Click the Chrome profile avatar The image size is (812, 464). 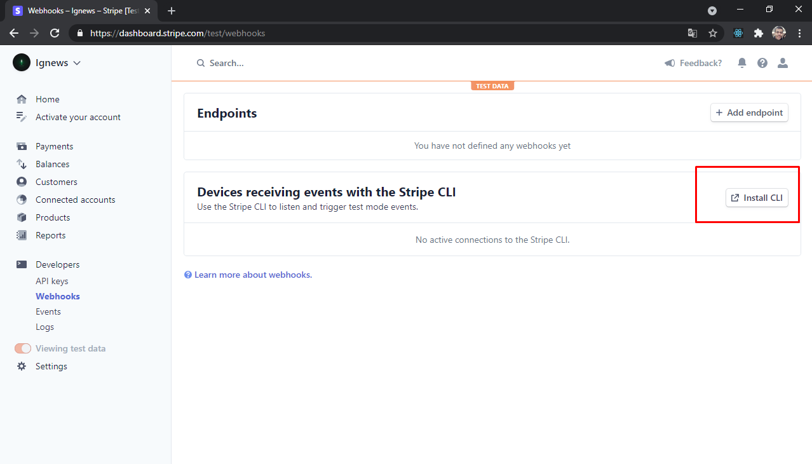779,33
